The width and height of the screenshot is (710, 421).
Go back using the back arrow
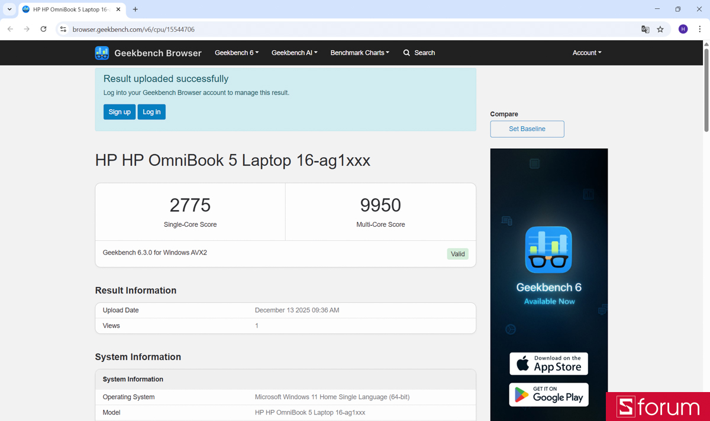pyautogui.click(x=10, y=29)
